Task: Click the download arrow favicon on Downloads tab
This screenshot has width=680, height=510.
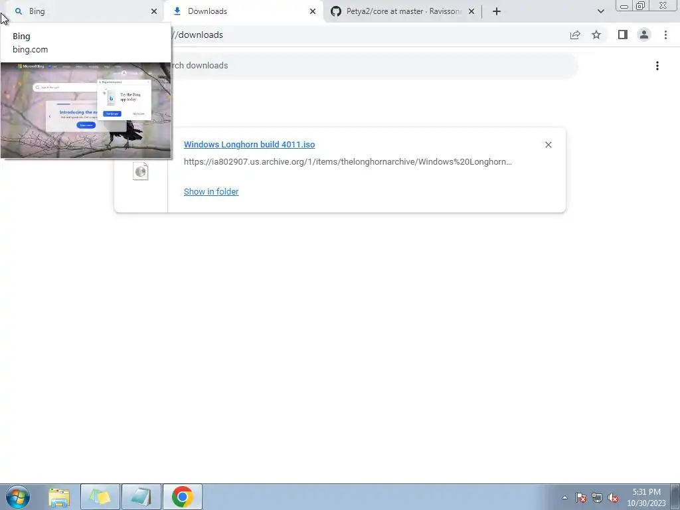Action: 177,11
